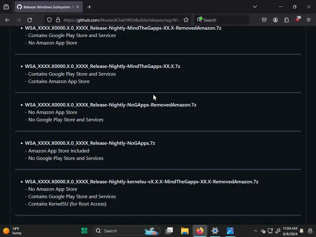Screen dimensions: 316x237
Task: Open clock showing 11:04 AM 6/8/2024
Action: click(x=290, y=231)
